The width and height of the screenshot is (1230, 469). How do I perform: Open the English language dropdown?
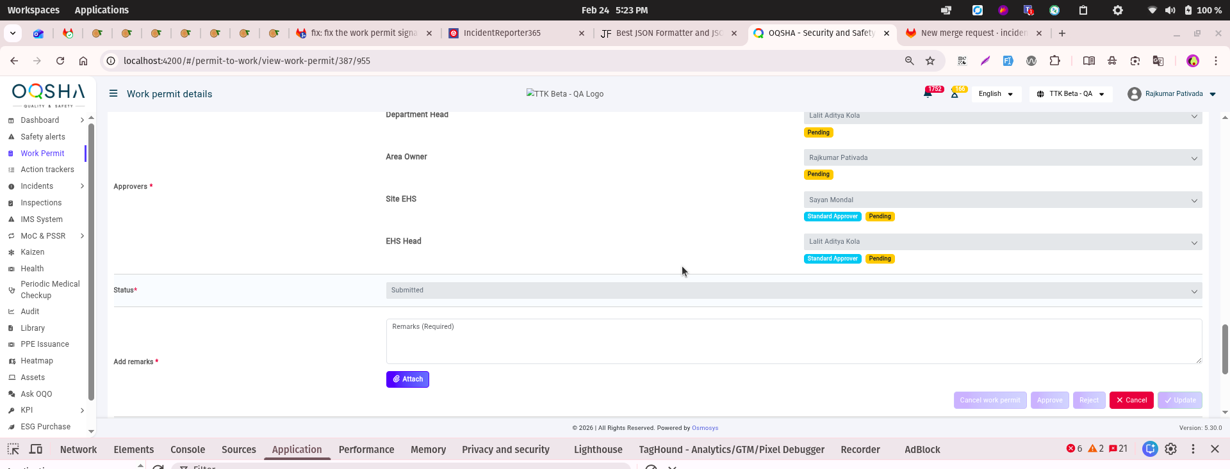click(x=996, y=94)
